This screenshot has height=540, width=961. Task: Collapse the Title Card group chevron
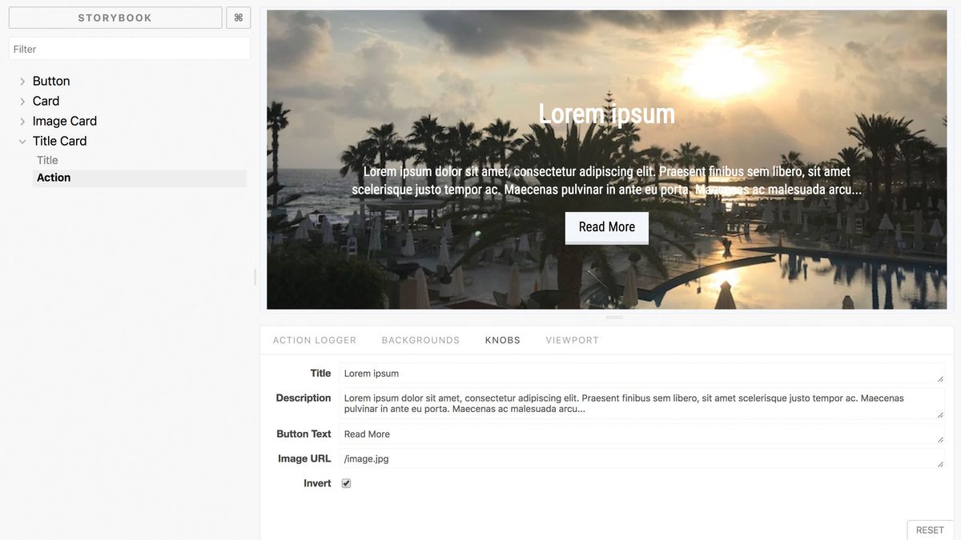pos(22,142)
